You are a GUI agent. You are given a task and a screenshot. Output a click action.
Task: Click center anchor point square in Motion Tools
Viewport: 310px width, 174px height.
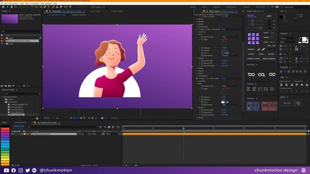pos(253,39)
